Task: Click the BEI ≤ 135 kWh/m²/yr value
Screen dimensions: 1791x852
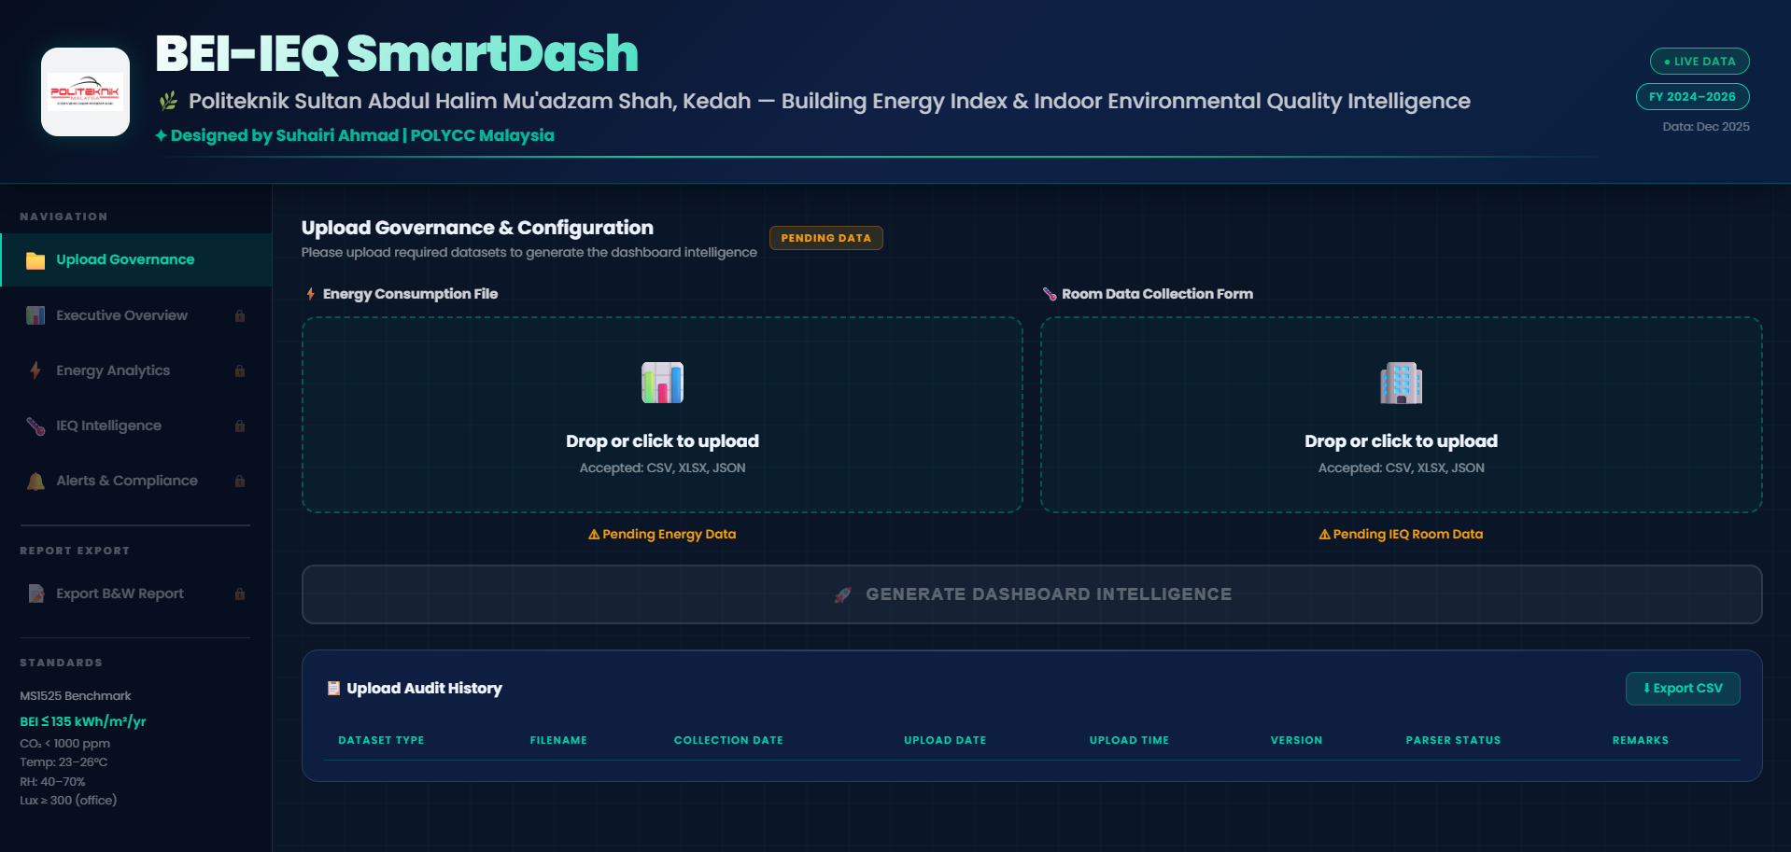Action: click(83, 721)
